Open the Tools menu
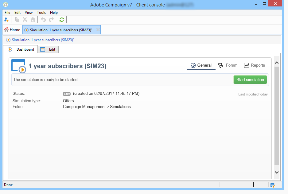The height and width of the screenshot is (194, 288). click(x=41, y=13)
